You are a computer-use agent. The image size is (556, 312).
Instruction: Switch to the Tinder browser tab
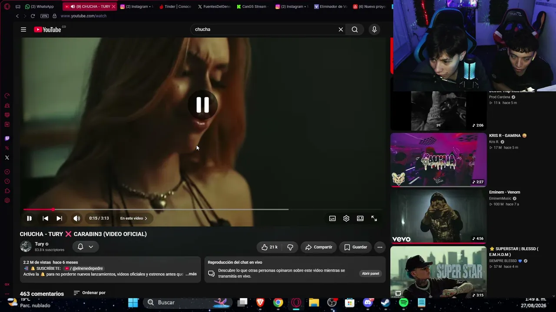175,6
